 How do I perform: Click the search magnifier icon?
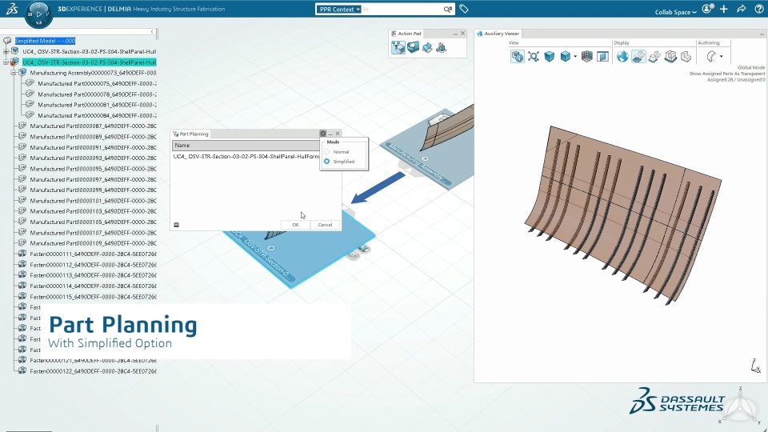(x=447, y=10)
